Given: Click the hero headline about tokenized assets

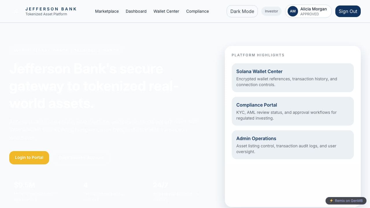Looking at the screenshot, I should [x=94, y=86].
